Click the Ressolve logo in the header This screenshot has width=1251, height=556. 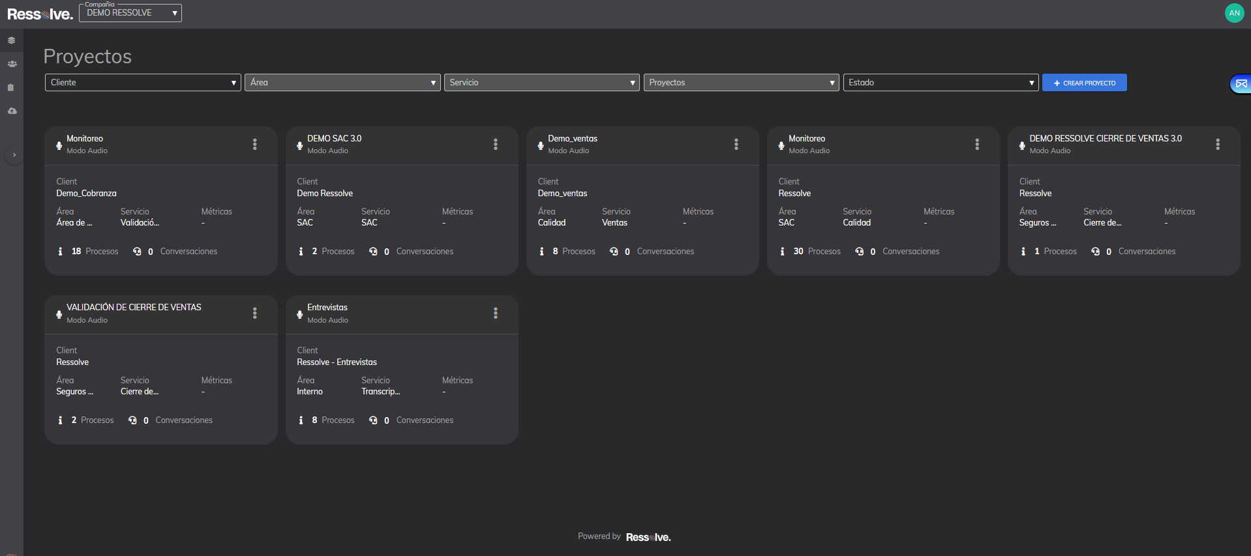click(x=40, y=14)
